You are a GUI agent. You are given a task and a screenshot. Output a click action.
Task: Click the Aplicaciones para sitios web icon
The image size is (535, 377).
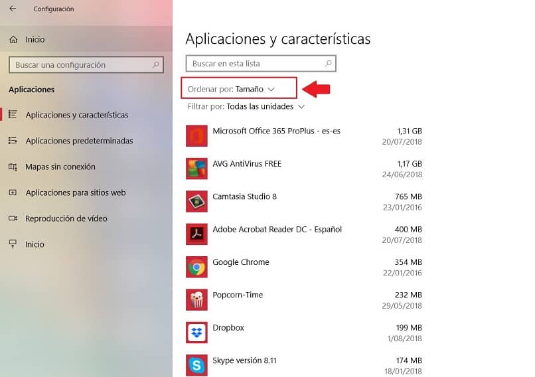coord(13,192)
